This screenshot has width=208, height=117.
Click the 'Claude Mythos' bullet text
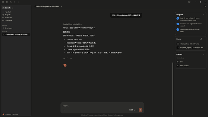coord(78,49)
